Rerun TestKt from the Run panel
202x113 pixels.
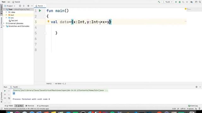point(5,91)
